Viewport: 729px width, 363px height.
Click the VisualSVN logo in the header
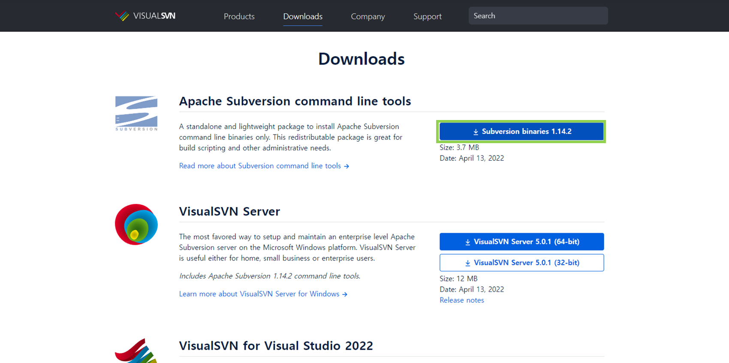tap(145, 16)
